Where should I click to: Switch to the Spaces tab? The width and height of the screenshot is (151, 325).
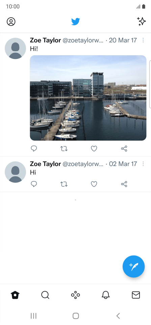click(x=75, y=295)
